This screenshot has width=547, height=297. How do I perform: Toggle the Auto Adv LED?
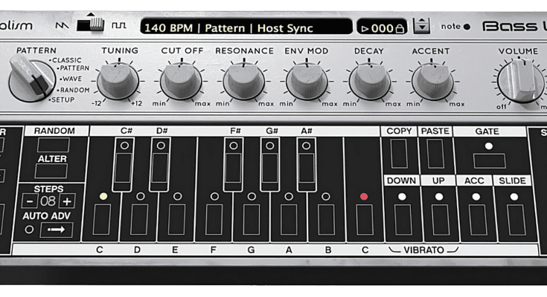[x=30, y=229]
